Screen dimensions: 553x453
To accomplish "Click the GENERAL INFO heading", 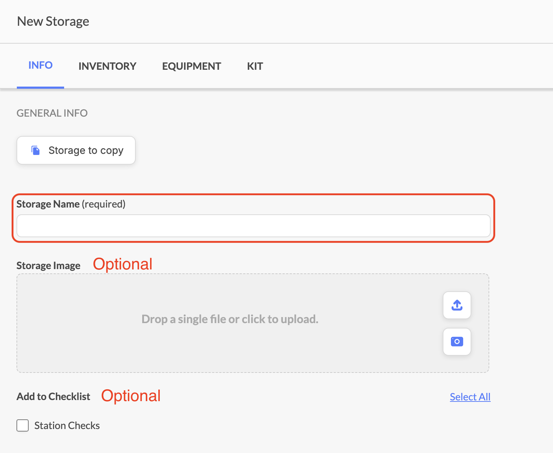I will (52, 113).
